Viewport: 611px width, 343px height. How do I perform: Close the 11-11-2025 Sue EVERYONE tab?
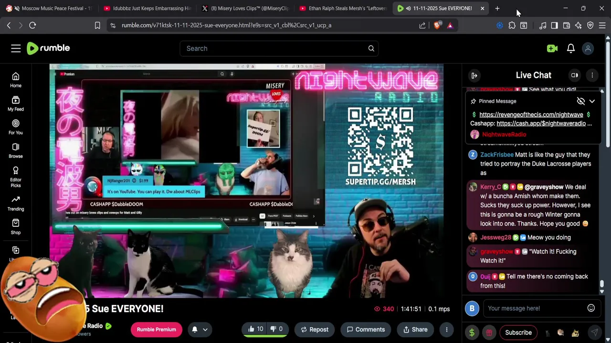[482, 8]
